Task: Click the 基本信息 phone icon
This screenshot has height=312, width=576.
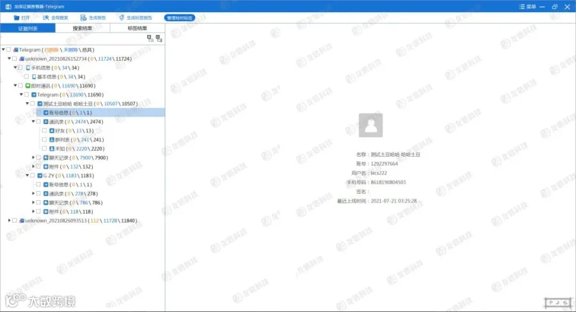Action: [34, 77]
